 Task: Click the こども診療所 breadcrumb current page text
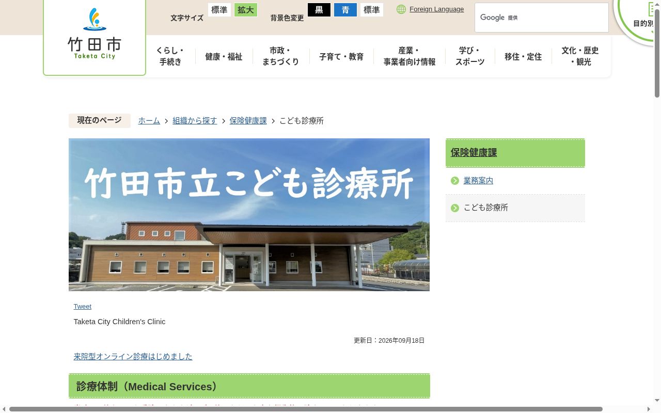click(x=302, y=121)
